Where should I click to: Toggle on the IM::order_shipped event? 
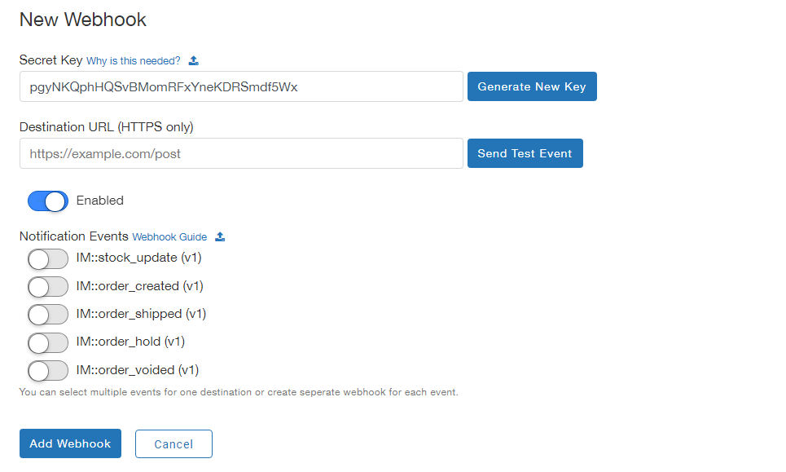click(47, 315)
